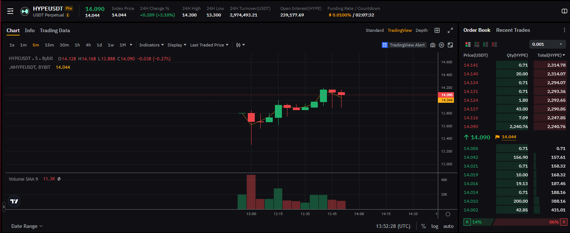Click the UTC time 13:52:28 display
Viewport: 570px width, 233px height.
tap(394, 226)
